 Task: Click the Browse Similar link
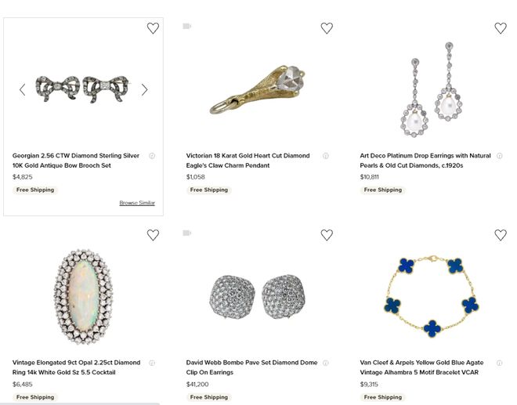[137, 203]
